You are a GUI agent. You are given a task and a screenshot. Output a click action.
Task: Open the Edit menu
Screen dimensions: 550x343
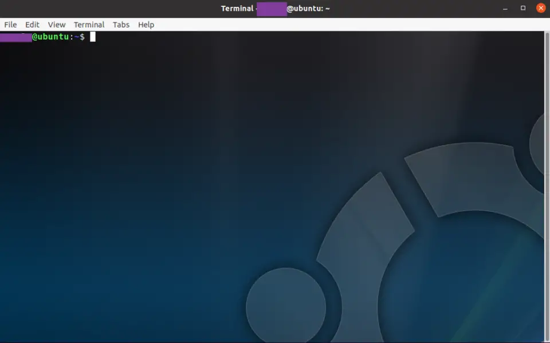[32, 25]
